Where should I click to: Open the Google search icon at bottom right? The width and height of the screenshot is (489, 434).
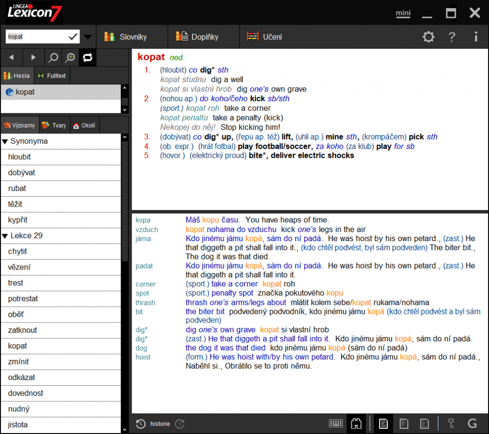coord(472,423)
